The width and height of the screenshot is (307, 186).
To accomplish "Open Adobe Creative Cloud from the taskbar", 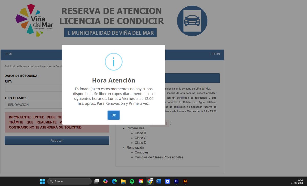I will 141,181.
